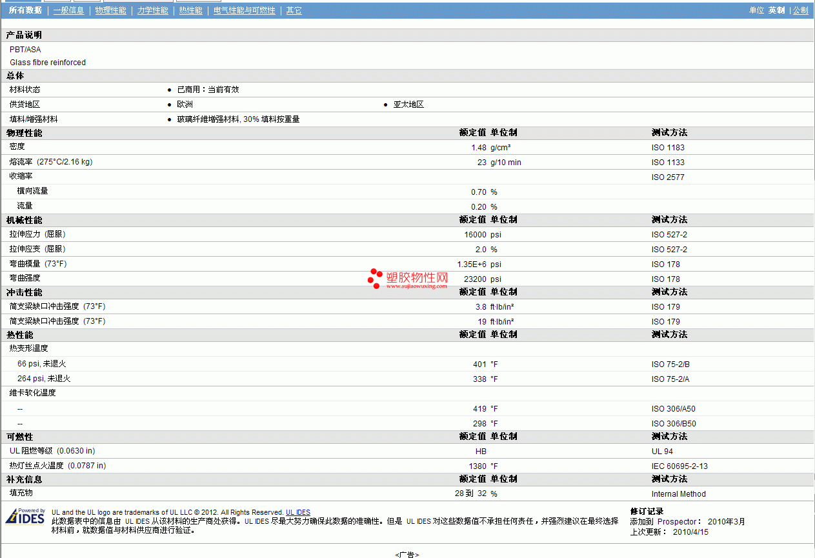This screenshot has height=558, width=815.
Task: Click the ISO 1183 test method
Action: (x=668, y=147)
